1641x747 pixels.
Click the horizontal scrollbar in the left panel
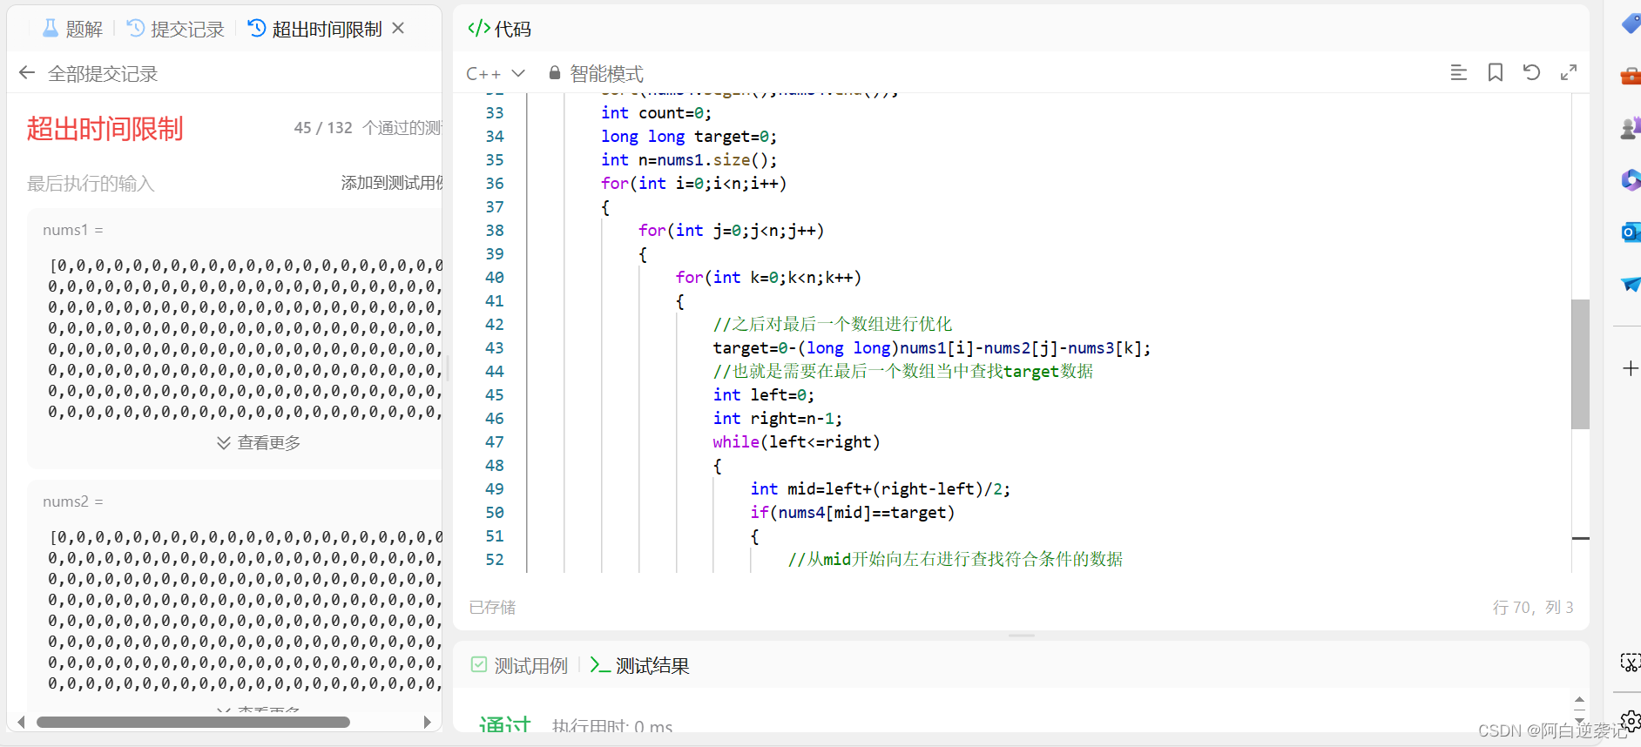coord(193,722)
